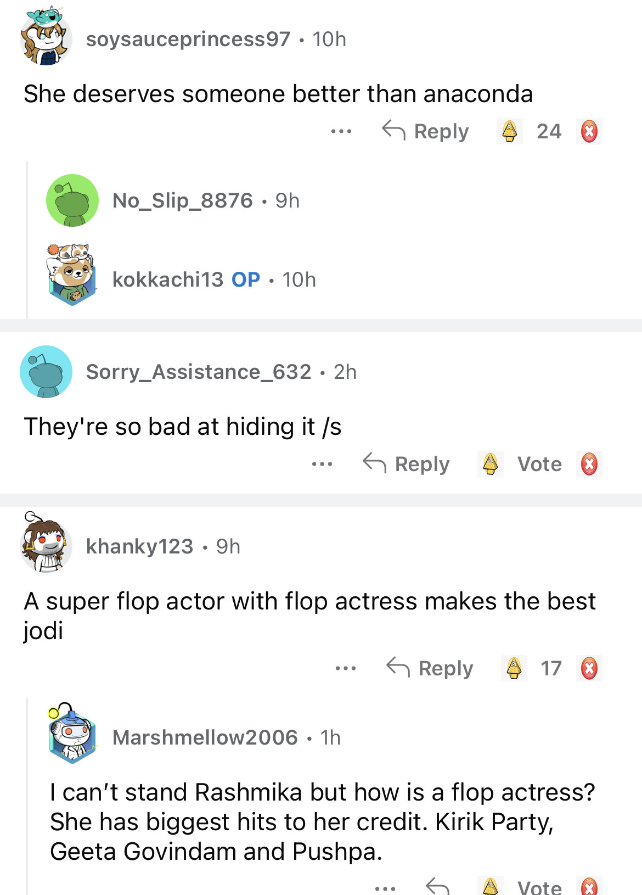Tap Sorry_Assistance_632's blue avatar
The image size is (642, 895).
pyautogui.click(x=46, y=372)
